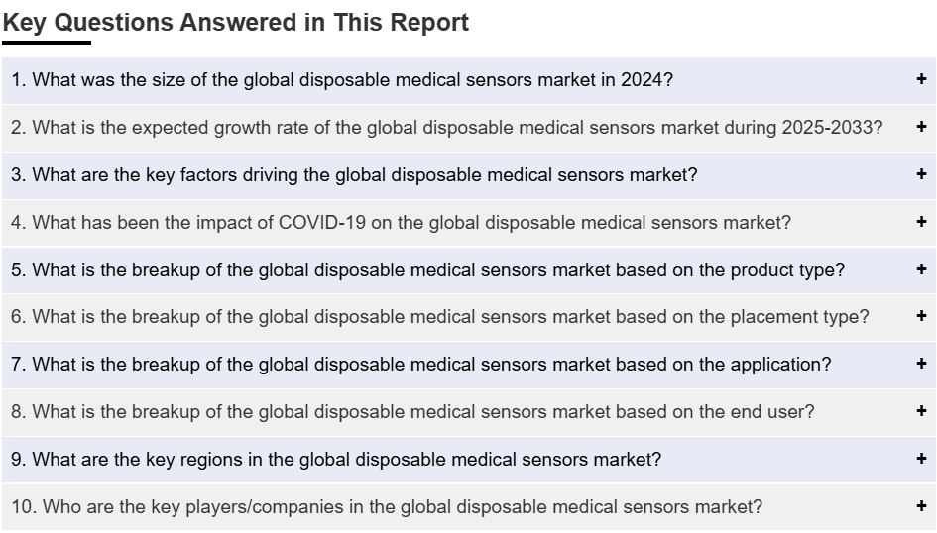
Task: Open key players question with plus icon
Action: [921, 506]
